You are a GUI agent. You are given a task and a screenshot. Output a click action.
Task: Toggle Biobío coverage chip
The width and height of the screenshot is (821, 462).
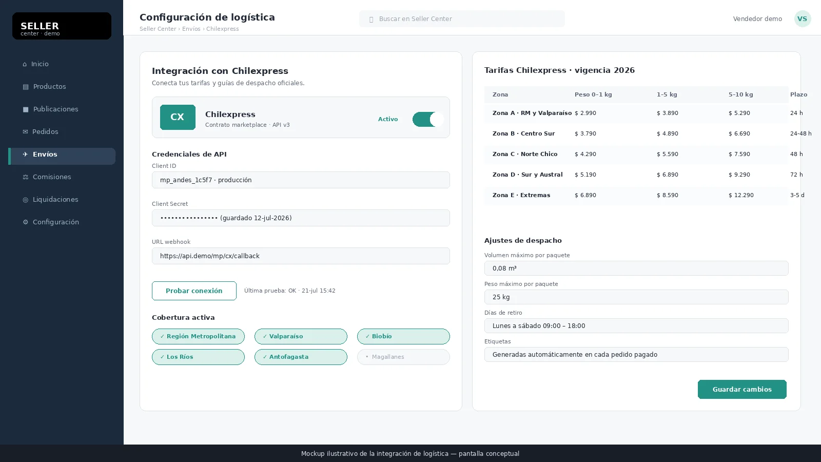pos(403,336)
